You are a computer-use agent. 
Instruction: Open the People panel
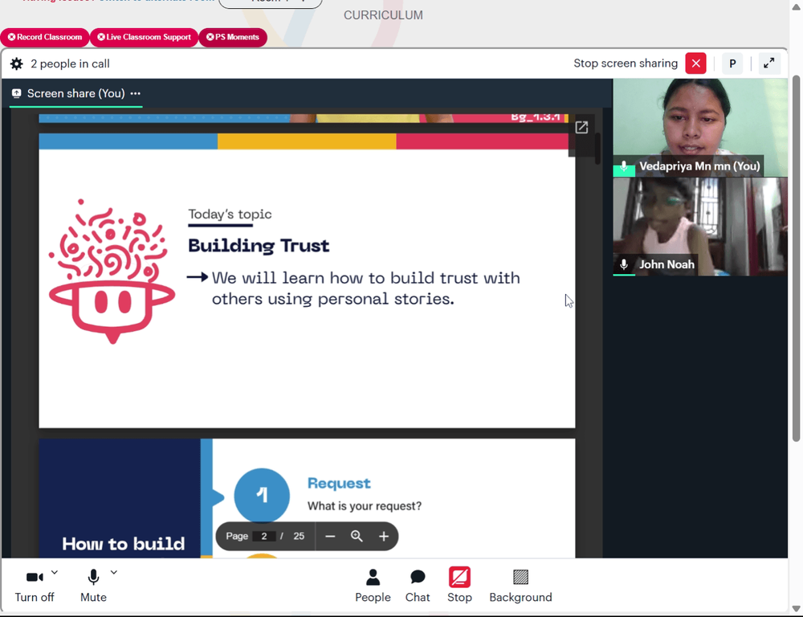pyautogui.click(x=373, y=585)
